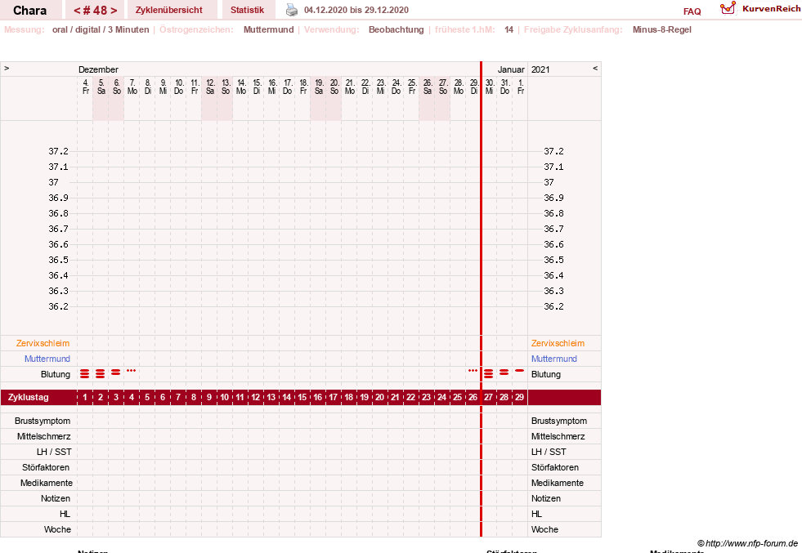Click the red cycle-end vertical marker line

pos(481,299)
